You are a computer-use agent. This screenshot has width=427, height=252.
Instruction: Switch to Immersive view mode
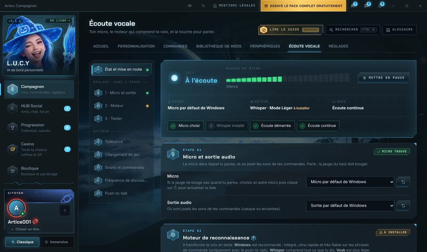tap(56, 242)
